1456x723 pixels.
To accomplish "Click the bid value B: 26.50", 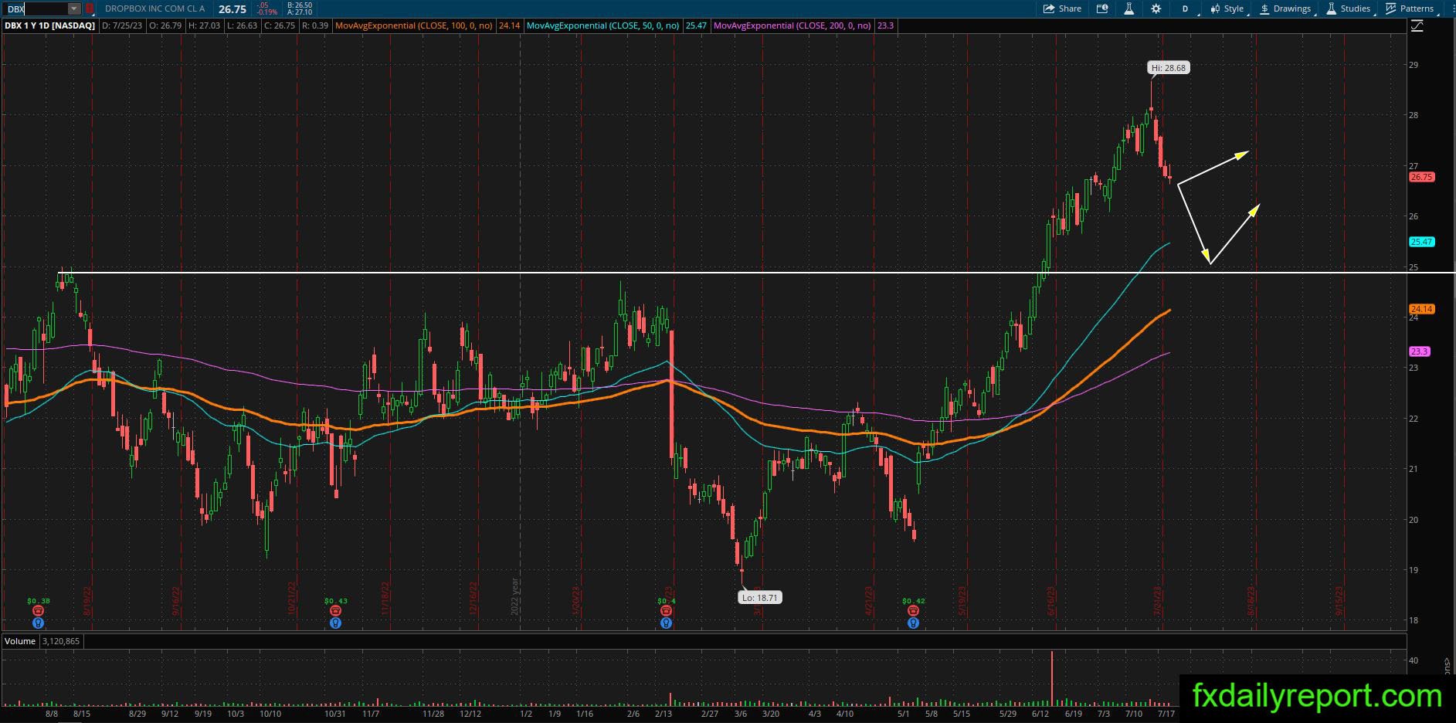I will (x=300, y=5).
